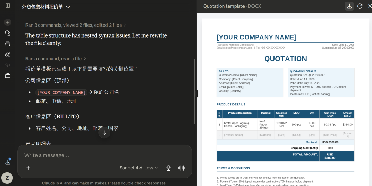Open the download app icon with blue dot
Image resolution: width=372 pixels, height=186 pixels.
point(8,162)
